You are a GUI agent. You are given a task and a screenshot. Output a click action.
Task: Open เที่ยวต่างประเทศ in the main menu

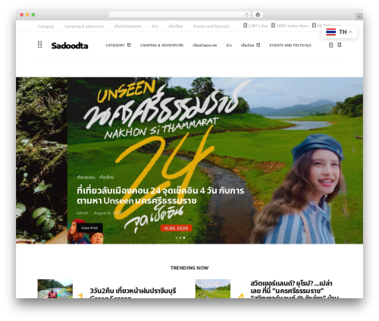[x=205, y=46]
